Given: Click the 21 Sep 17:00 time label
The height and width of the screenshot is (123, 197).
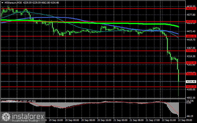Looking at the screenshot, I should [x=153, y=120].
